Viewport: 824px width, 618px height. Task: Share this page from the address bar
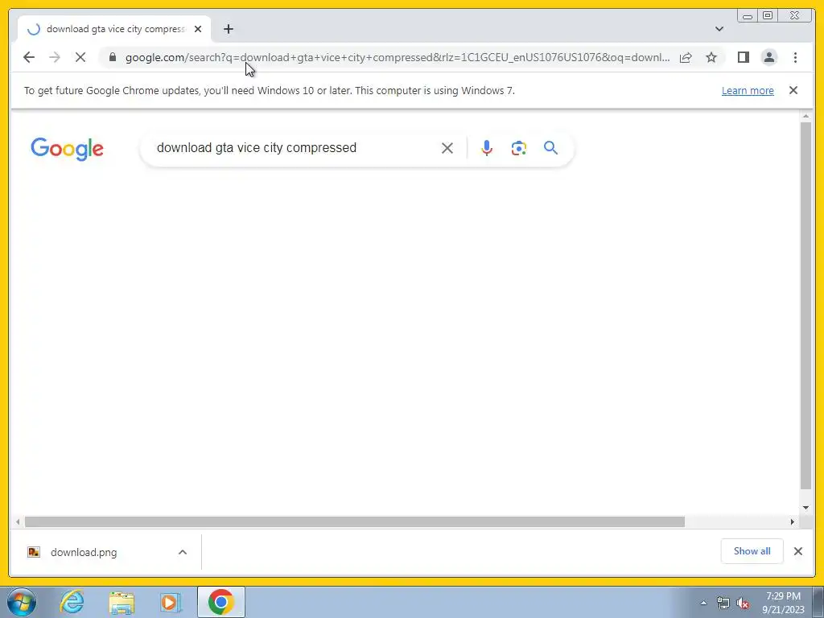click(686, 57)
